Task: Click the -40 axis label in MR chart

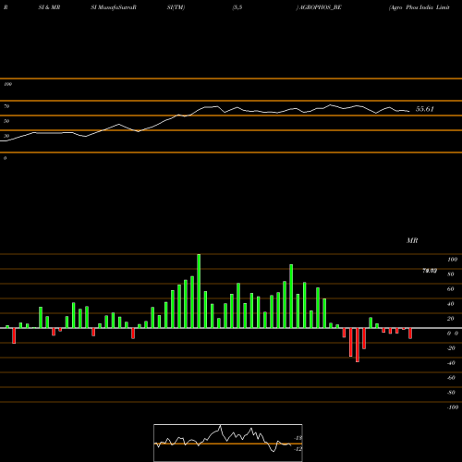Action: (x=451, y=363)
